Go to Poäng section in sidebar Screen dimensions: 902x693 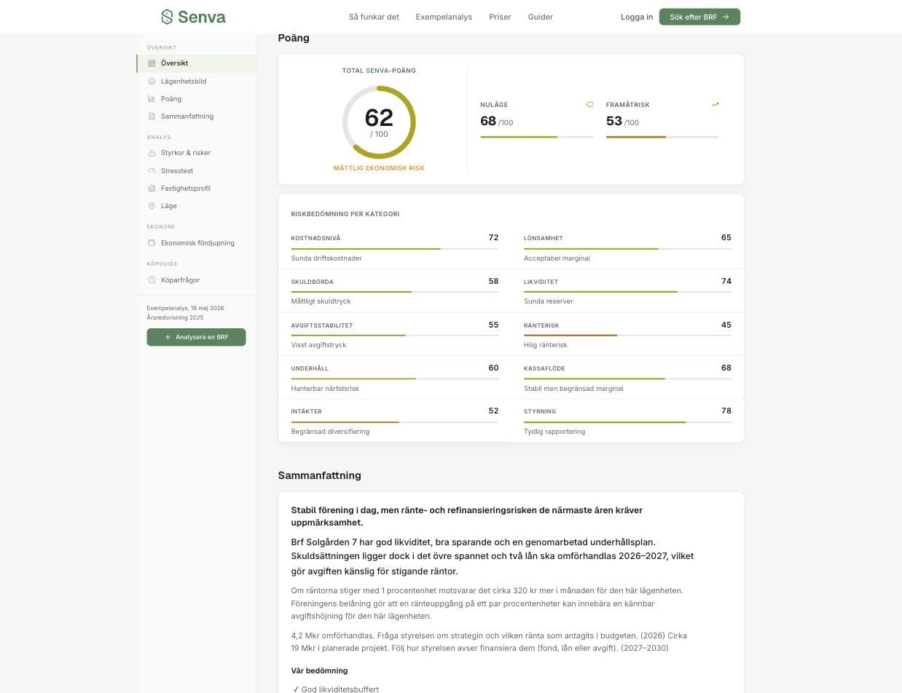click(197, 99)
